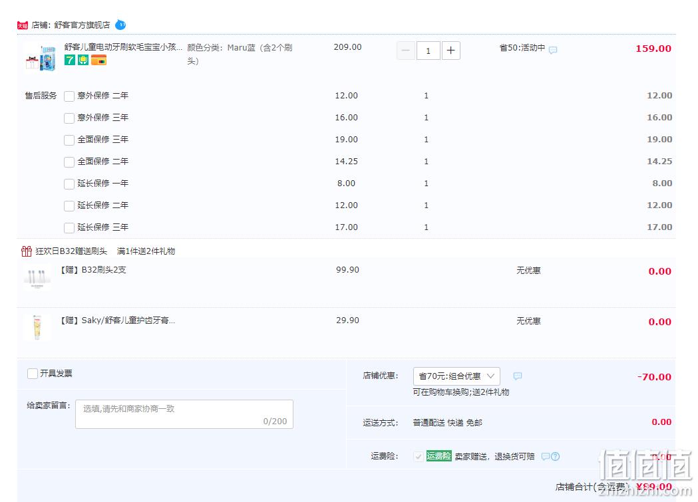Click the orange credit card badge icon

[99, 60]
